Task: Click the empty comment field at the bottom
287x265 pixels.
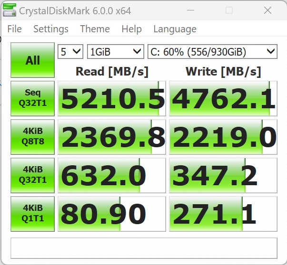Action: (x=144, y=248)
